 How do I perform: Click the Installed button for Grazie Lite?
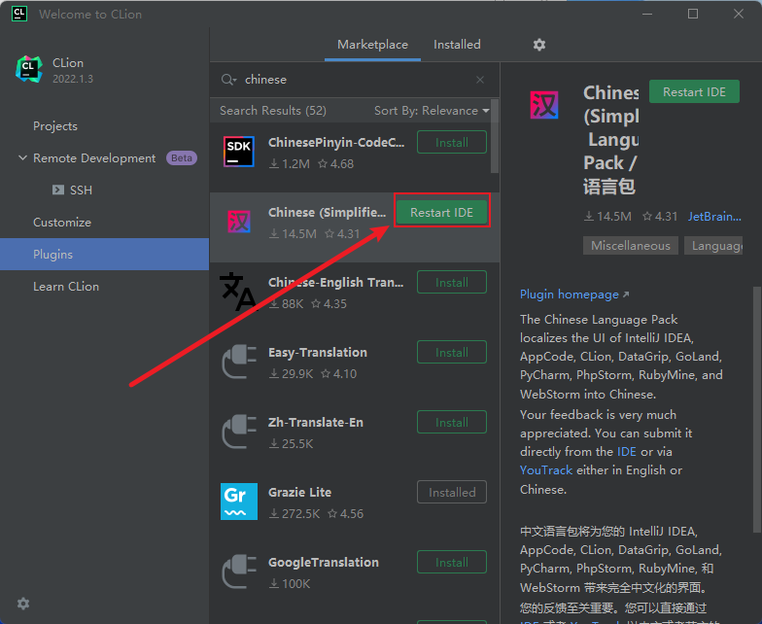coord(451,492)
